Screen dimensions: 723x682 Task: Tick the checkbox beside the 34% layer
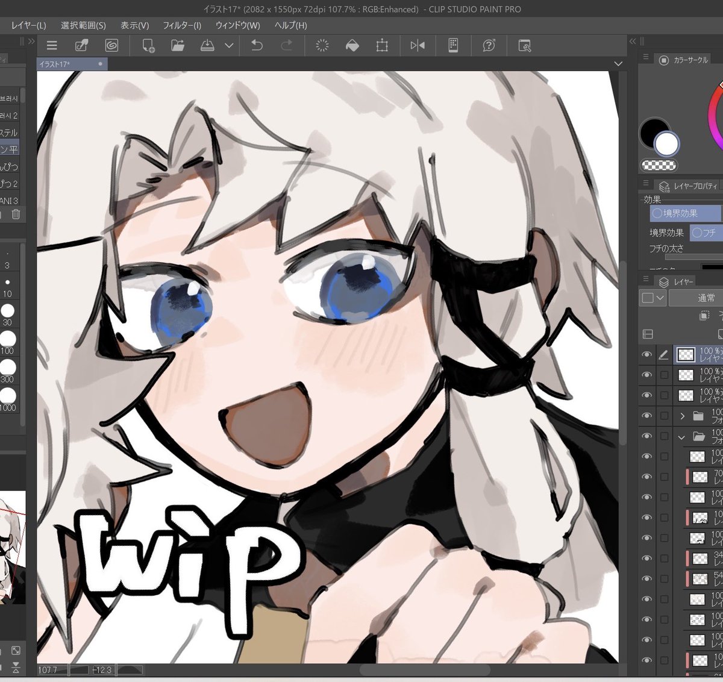click(664, 558)
